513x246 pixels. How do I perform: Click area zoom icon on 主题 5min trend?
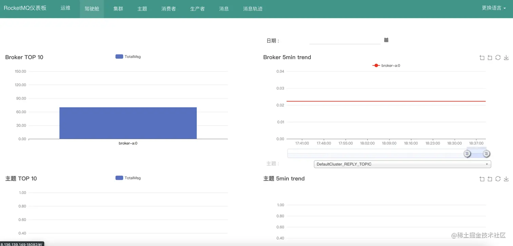pyautogui.click(x=482, y=179)
